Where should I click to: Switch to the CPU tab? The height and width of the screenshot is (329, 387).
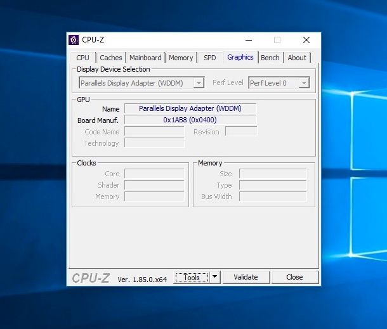coord(82,58)
